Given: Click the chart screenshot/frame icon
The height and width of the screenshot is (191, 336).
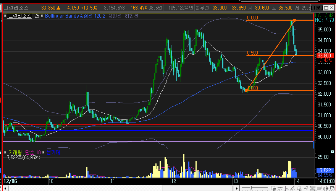Looking at the screenshot, I should coord(319,189).
